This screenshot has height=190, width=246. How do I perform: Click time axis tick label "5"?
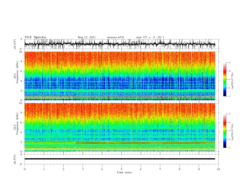[x=121, y=169]
